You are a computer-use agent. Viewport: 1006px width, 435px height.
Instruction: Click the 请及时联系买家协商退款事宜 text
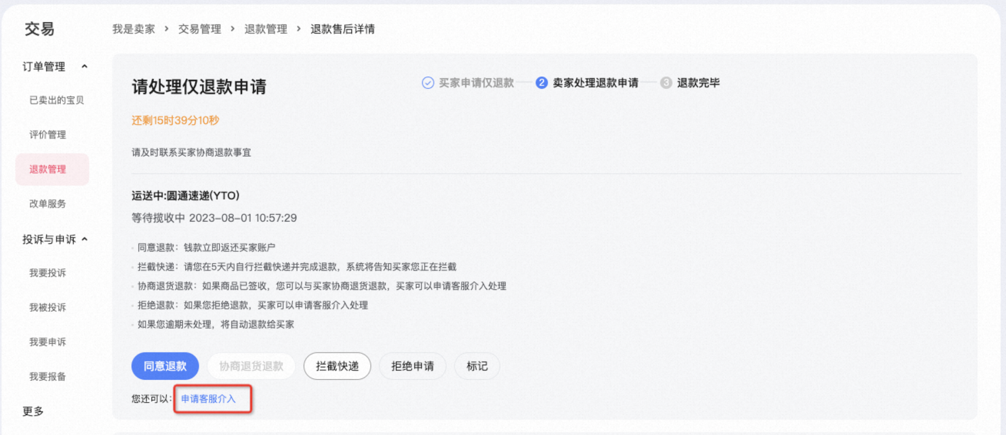tap(191, 153)
